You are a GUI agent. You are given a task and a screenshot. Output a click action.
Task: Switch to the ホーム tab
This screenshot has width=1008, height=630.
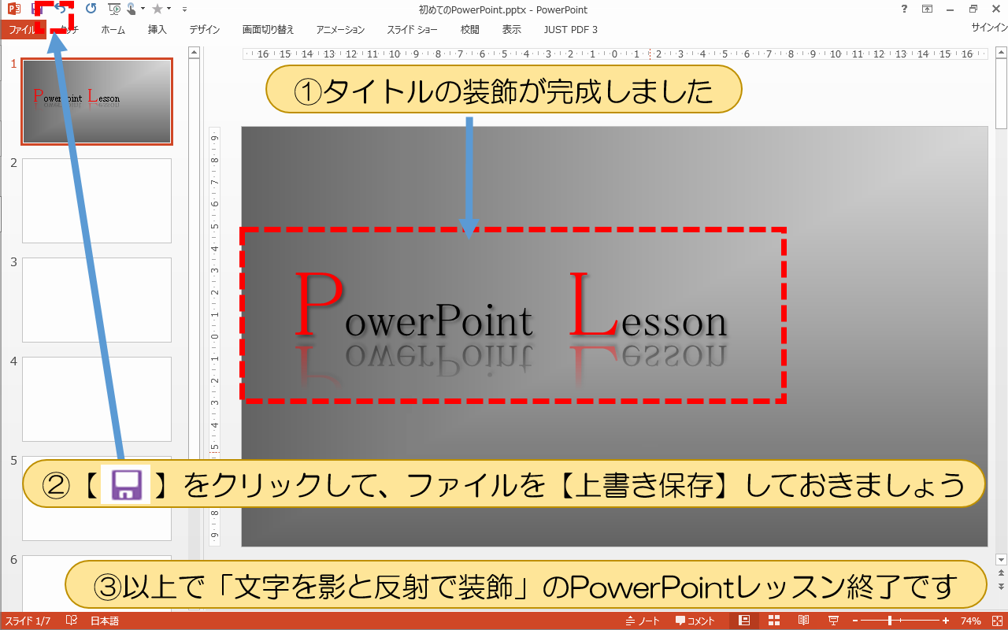pyautogui.click(x=113, y=29)
